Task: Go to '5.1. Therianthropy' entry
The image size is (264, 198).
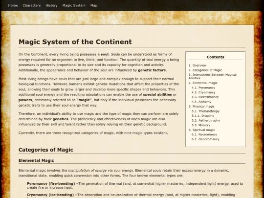Action: click(205, 111)
